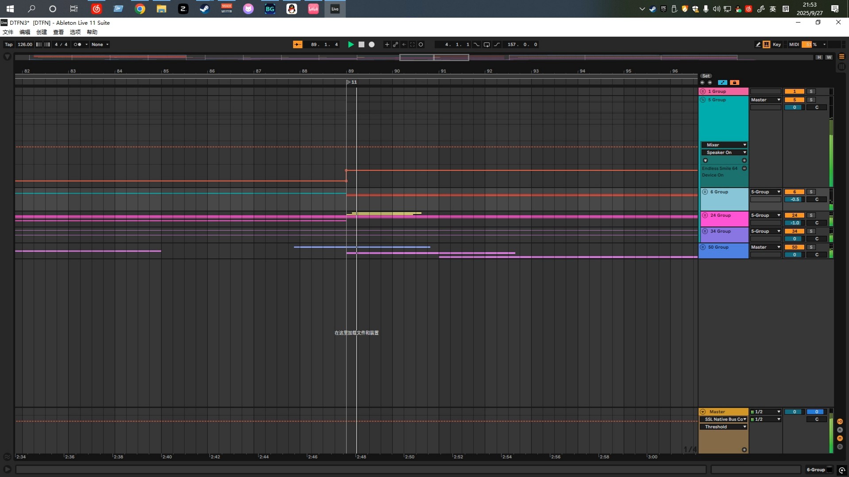Open Master Threshold control chooser
The height and width of the screenshot is (477, 849).
[723, 427]
